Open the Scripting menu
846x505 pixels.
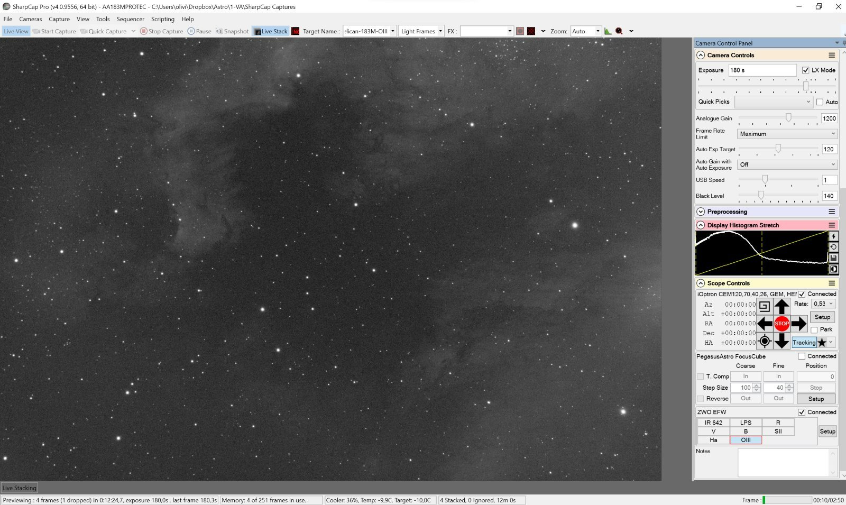click(x=162, y=19)
